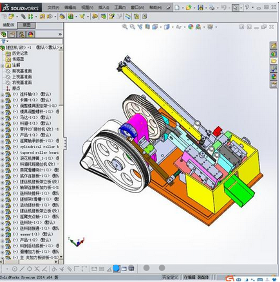This screenshot has width=280, height=282.
Task: Expand the hidden manager tabs chevron
Action: [x=60, y=34]
